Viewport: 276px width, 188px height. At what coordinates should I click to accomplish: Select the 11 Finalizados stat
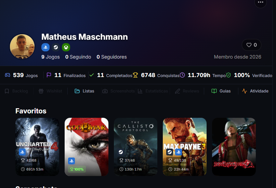pos(66,75)
